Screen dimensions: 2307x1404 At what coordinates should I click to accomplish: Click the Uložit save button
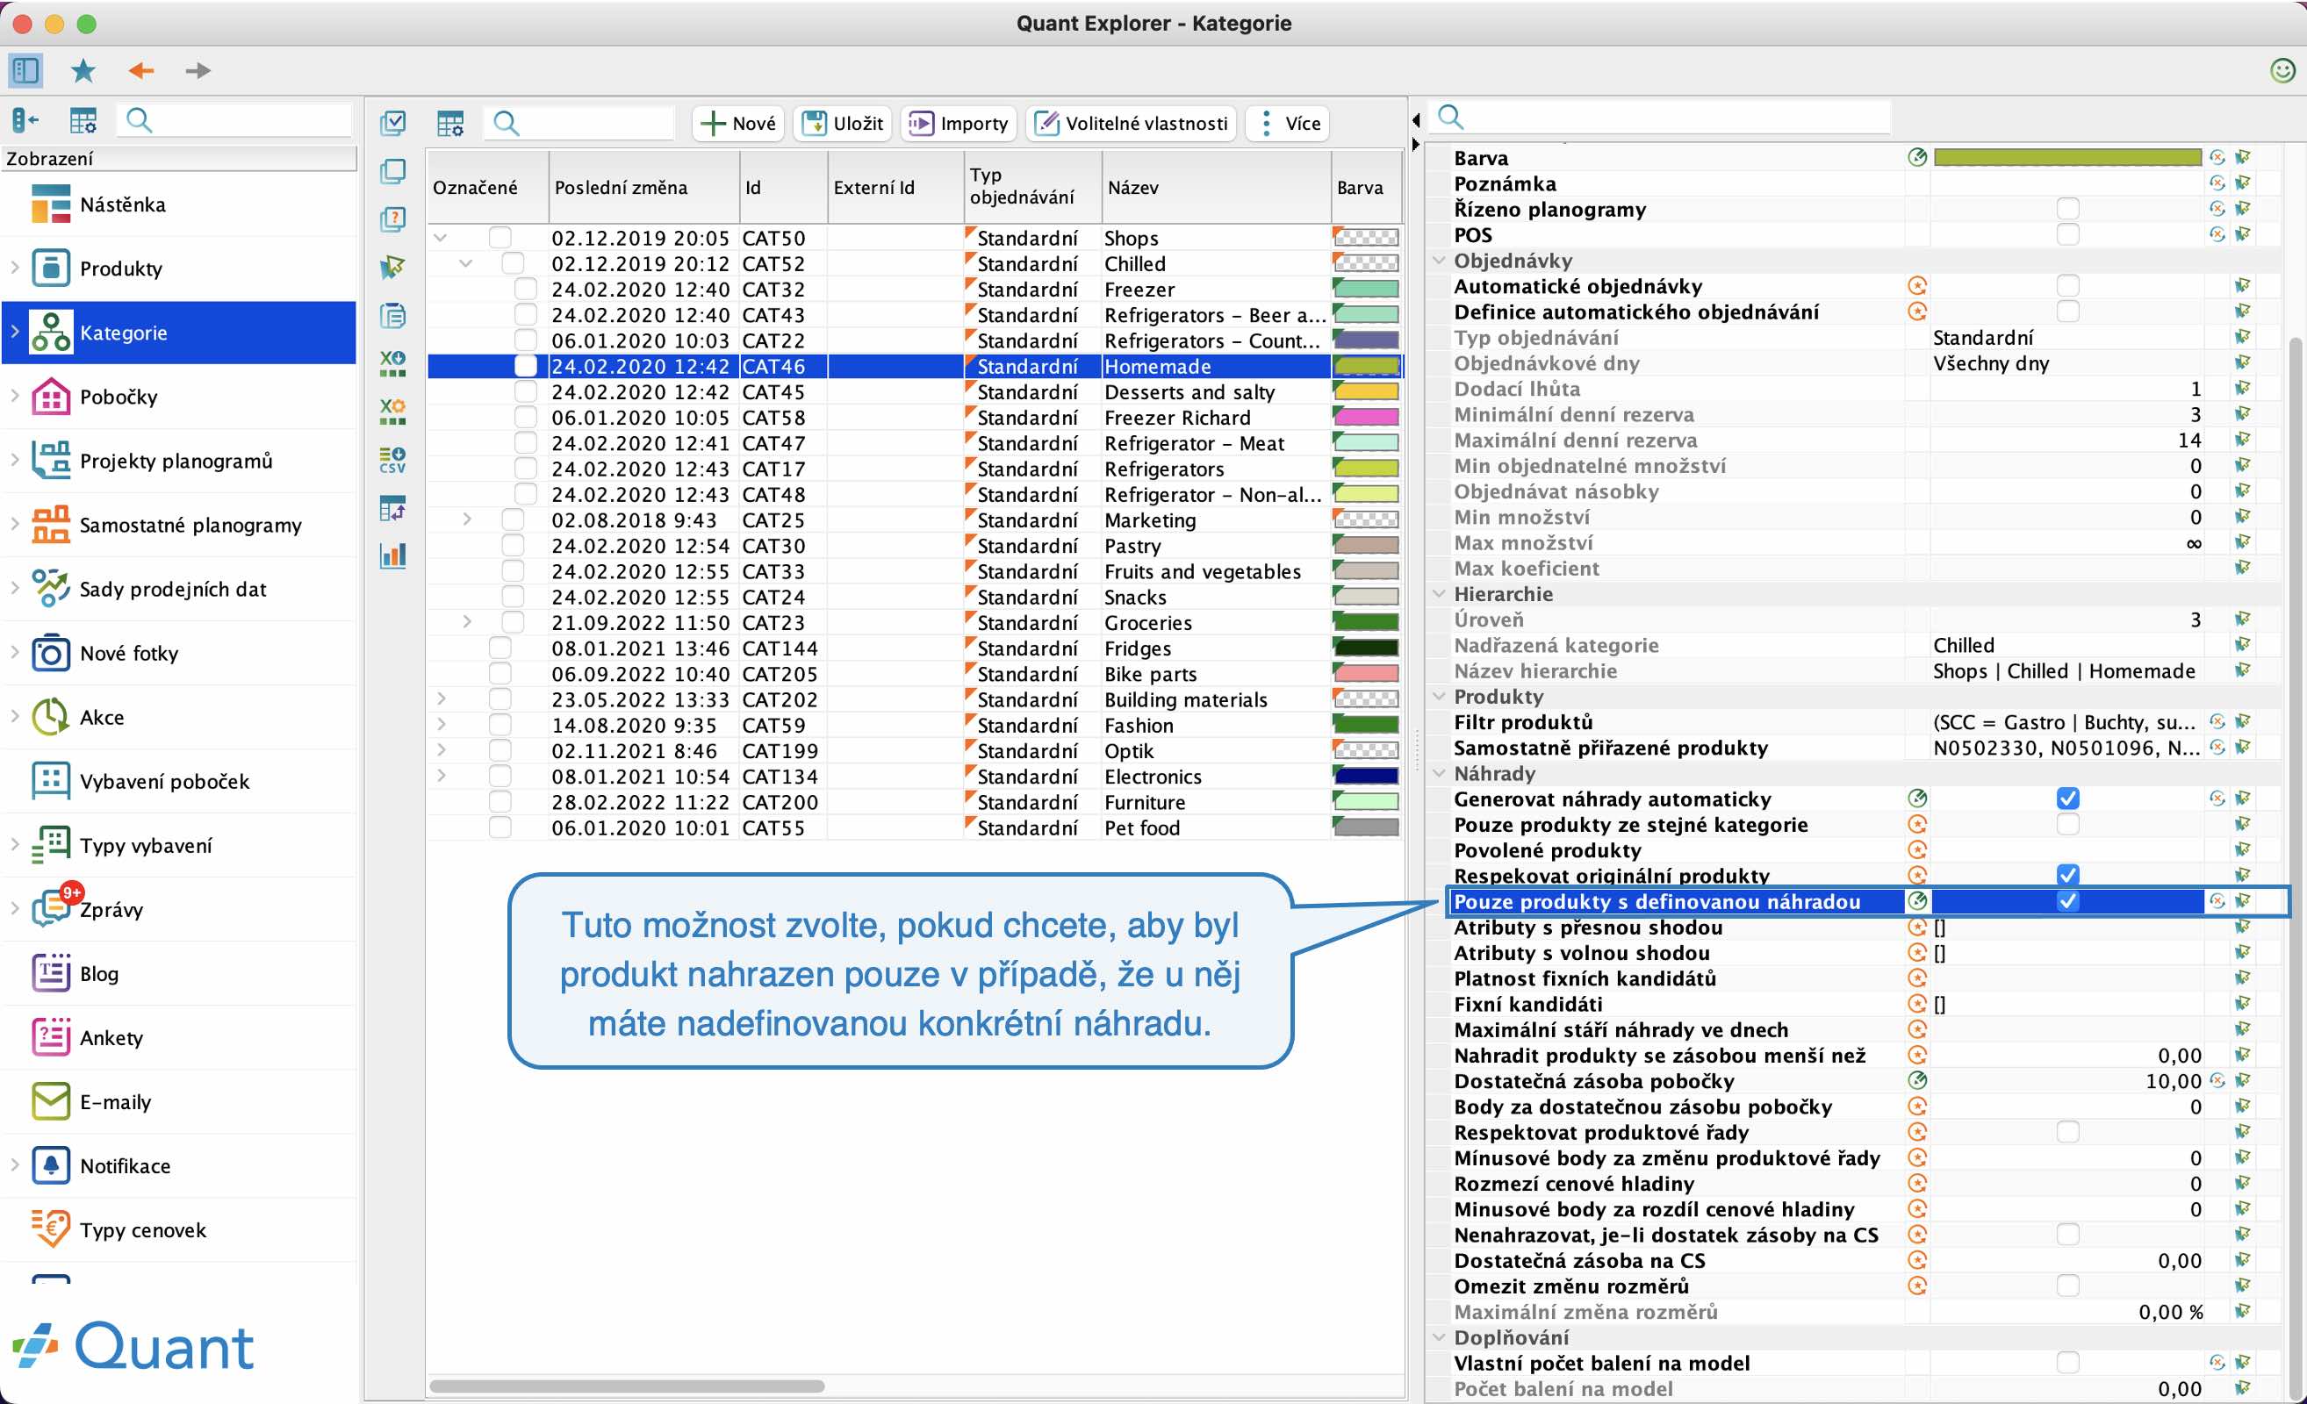point(843,124)
